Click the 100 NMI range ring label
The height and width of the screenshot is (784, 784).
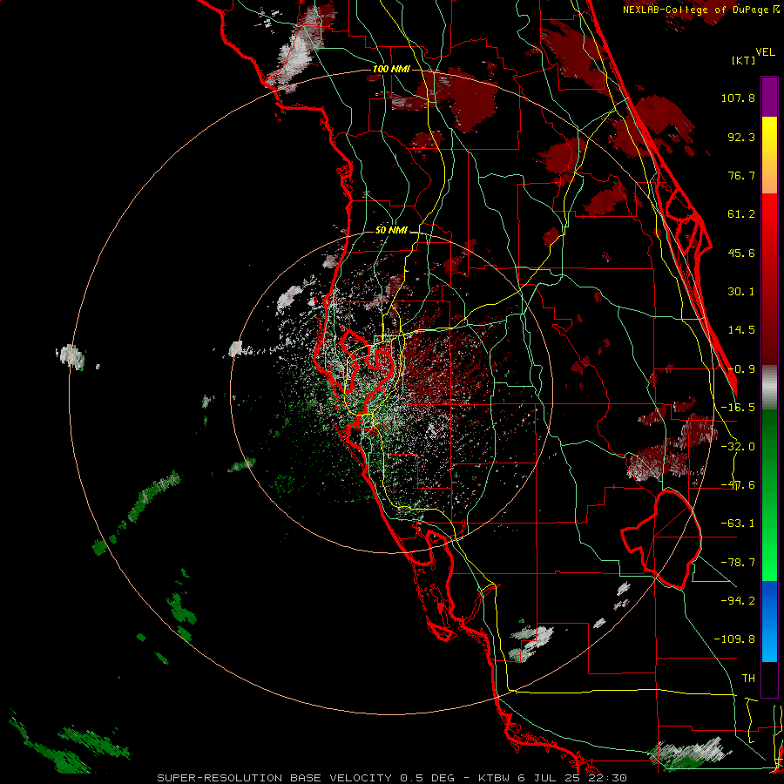[x=391, y=69]
